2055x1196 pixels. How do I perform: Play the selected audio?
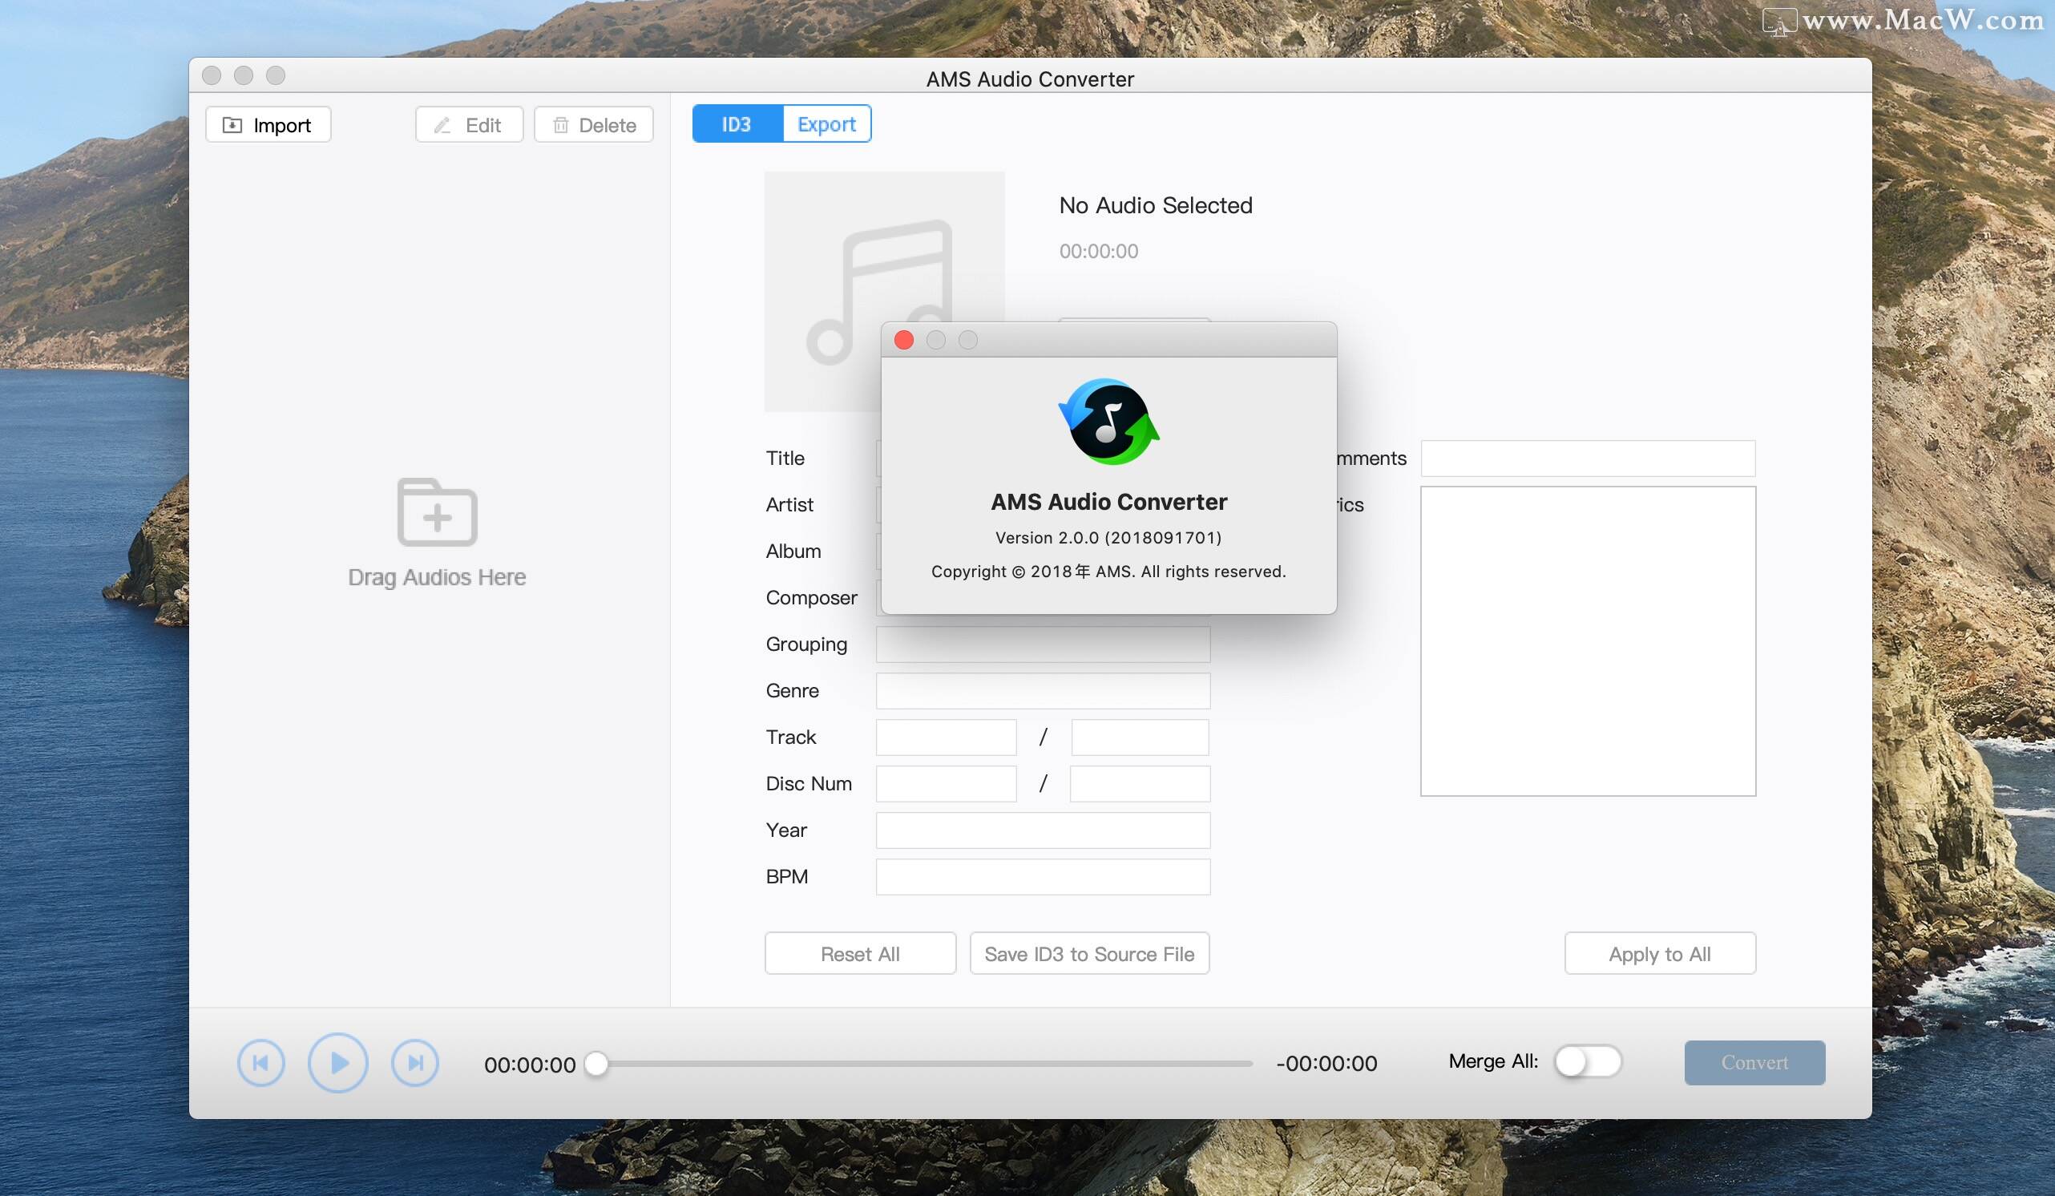[x=337, y=1062]
